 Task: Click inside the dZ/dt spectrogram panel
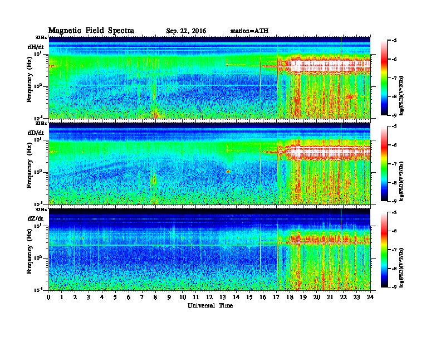[209, 249]
